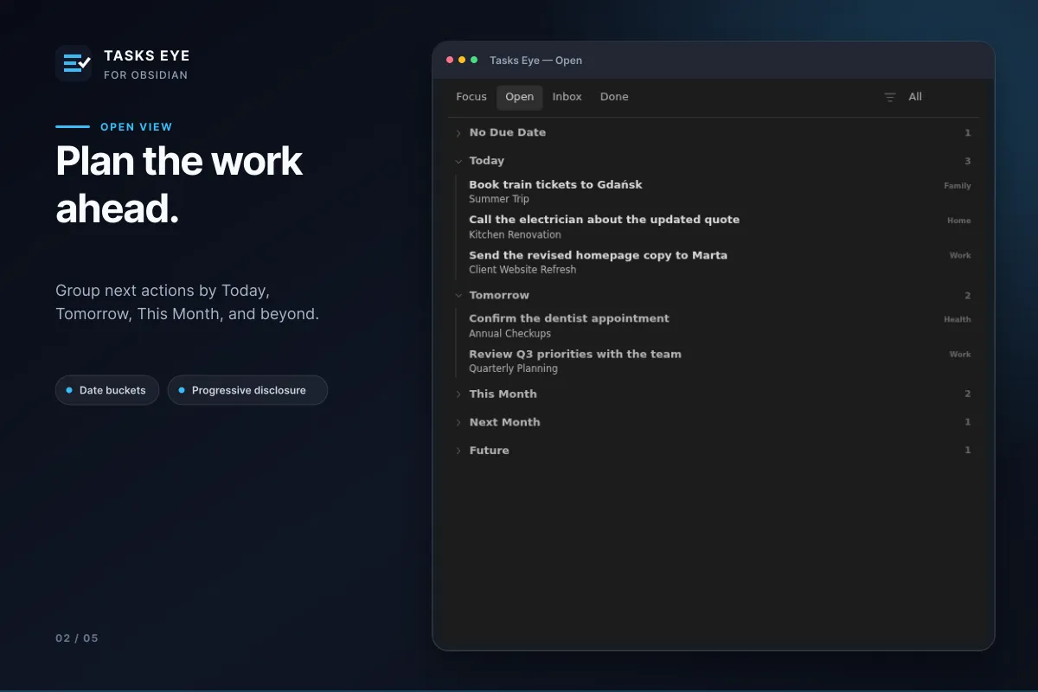Screen dimensions: 1038x692
Task: Click the No Due Date count of 1
Action: pyautogui.click(x=968, y=133)
